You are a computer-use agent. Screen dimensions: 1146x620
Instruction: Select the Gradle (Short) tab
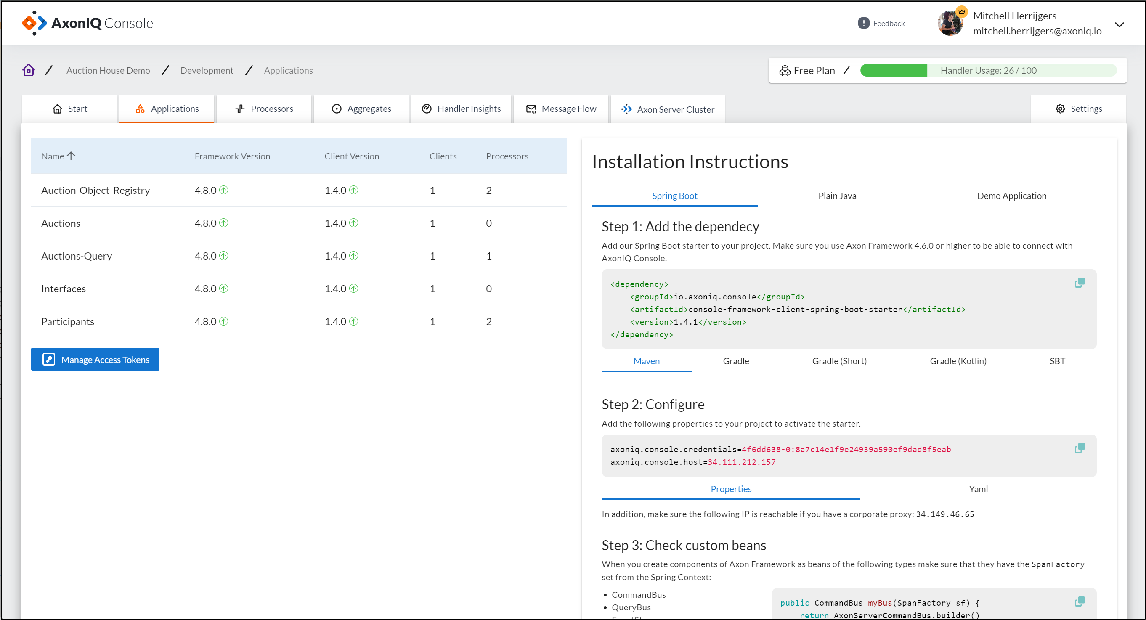[839, 362]
